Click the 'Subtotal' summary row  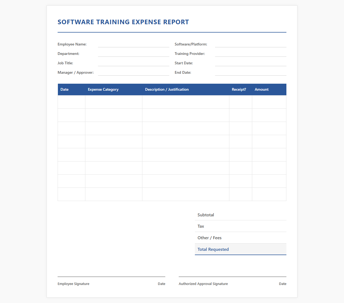[x=241, y=215]
